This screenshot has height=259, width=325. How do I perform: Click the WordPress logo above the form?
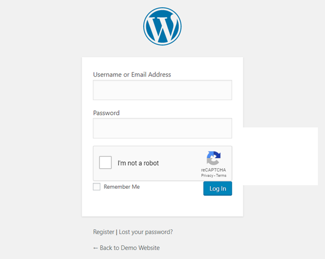click(162, 27)
